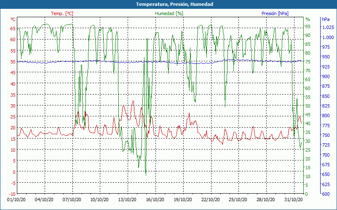Pick the 13/10/20 date label
This screenshot has height=210, width=337.
127,199
